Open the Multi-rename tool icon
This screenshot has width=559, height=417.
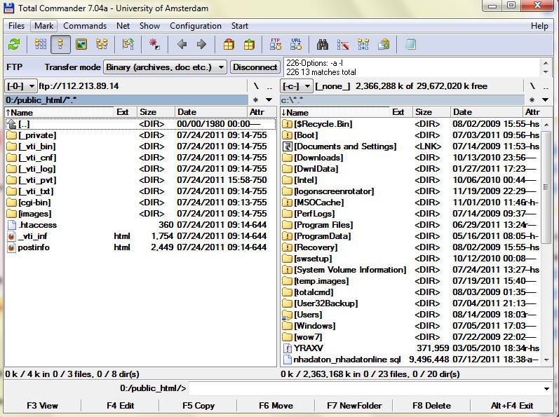[343, 45]
